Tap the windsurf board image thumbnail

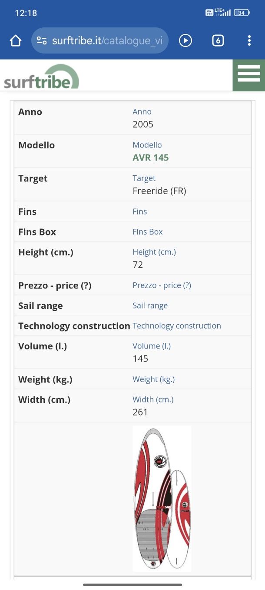pyautogui.click(x=162, y=499)
